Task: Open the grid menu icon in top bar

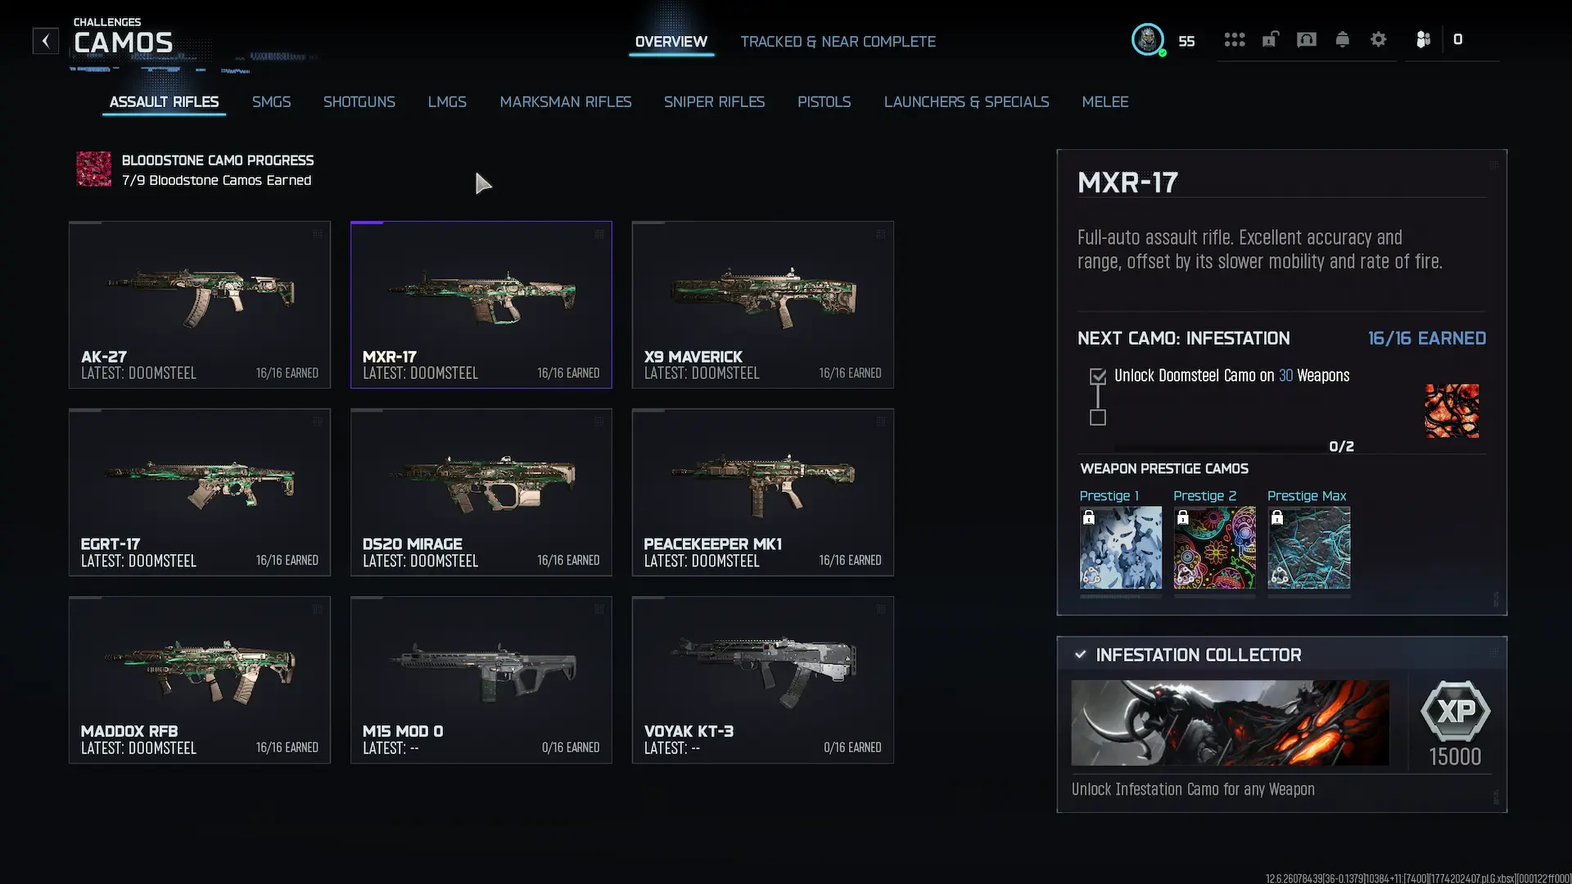Action: pos(1235,39)
